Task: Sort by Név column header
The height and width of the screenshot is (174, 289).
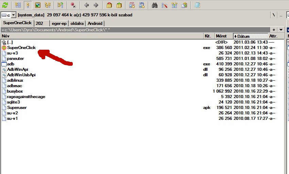Action: click(x=102, y=36)
